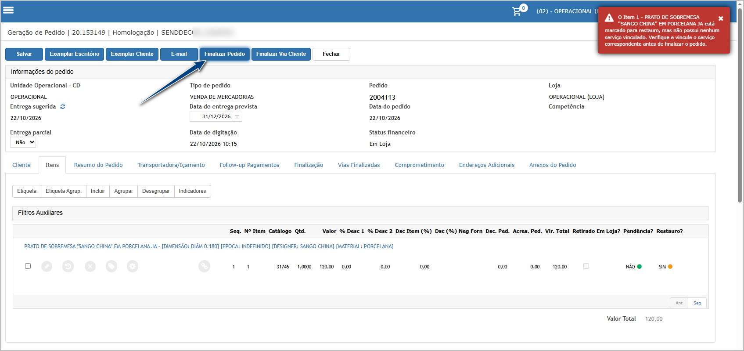Open the Vias Finalizadas tab
This screenshot has width=744, height=351.
(359, 165)
